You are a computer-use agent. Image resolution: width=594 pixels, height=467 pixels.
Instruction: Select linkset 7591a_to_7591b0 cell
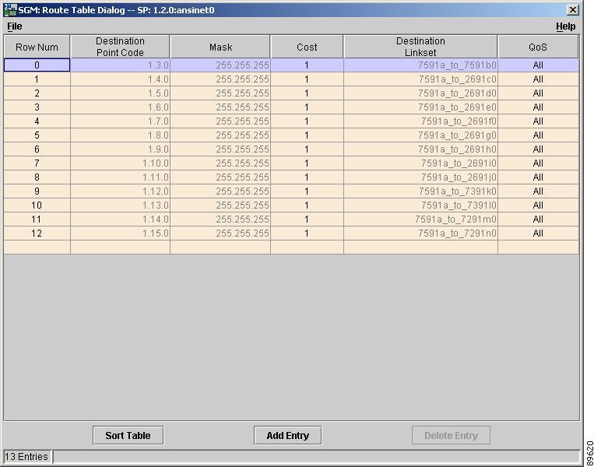(x=420, y=65)
